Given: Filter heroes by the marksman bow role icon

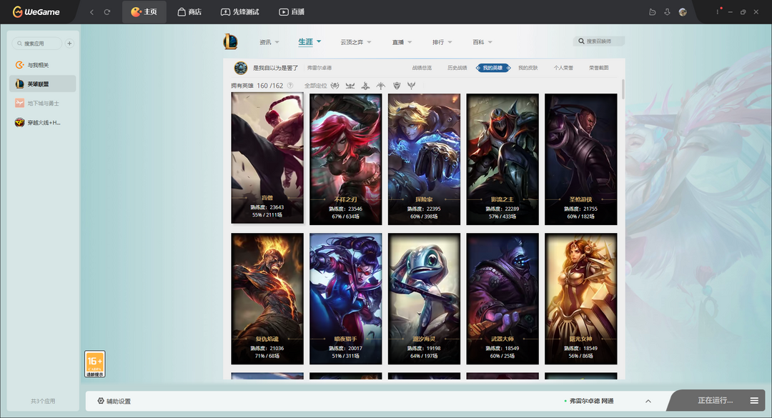Looking at the screenshot, I should [x=380, y=85].
